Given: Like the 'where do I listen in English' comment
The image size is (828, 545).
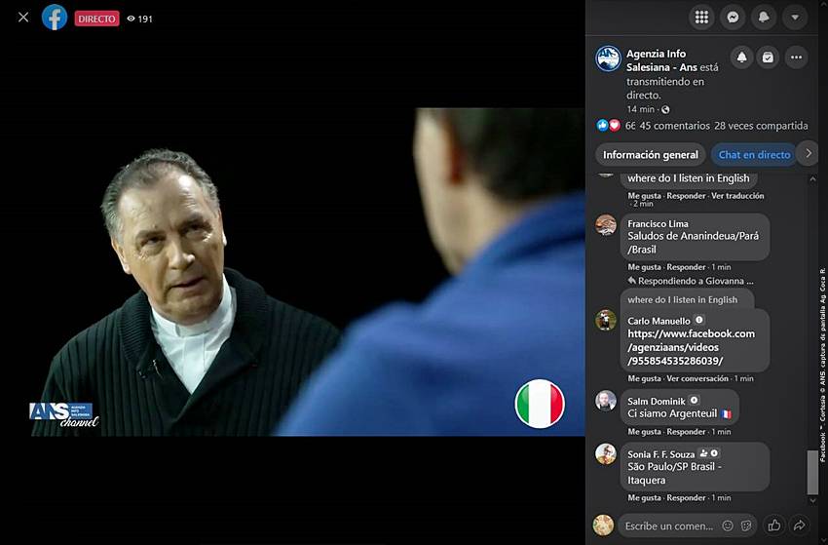Looking at the screenshot, I should point(644,196).
